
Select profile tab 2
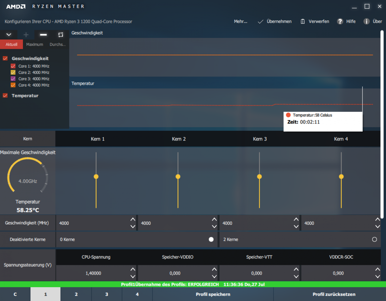click(76, 294)
